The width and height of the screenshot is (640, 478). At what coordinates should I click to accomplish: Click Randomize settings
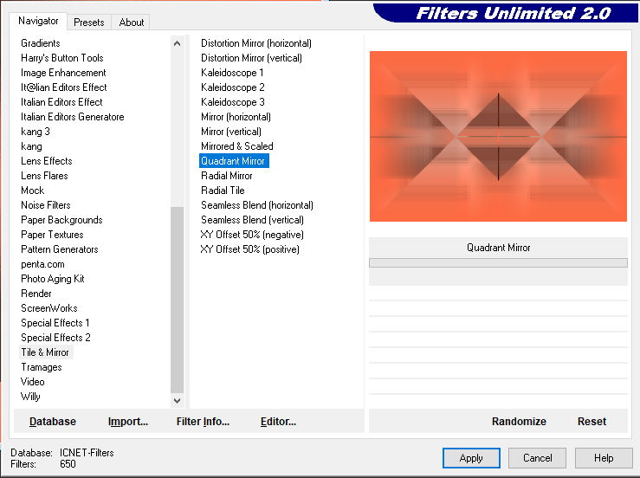click(x=519, y=421)
